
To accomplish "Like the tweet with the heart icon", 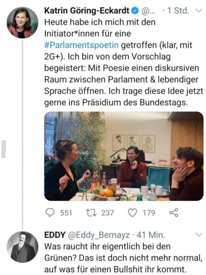I will tap(132, 213).
